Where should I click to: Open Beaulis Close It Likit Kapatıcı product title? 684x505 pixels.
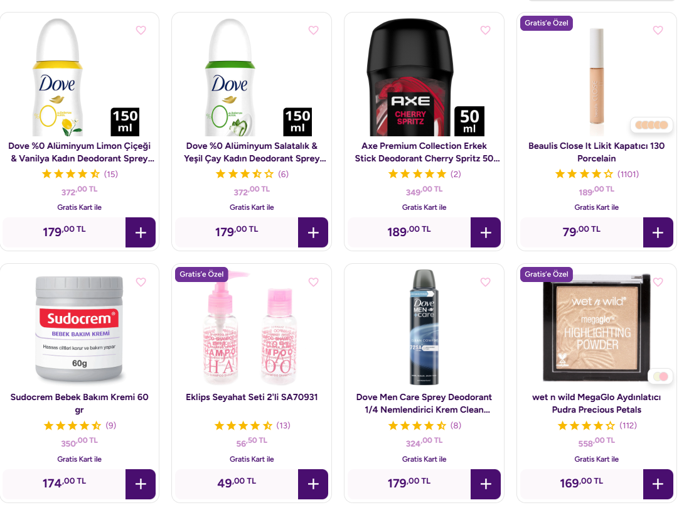coord(596,152)
